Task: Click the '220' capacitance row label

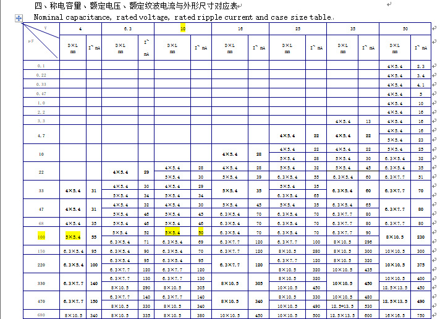Action: click(41, 265)
